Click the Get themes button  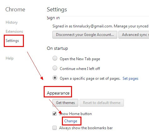(65, 103)
